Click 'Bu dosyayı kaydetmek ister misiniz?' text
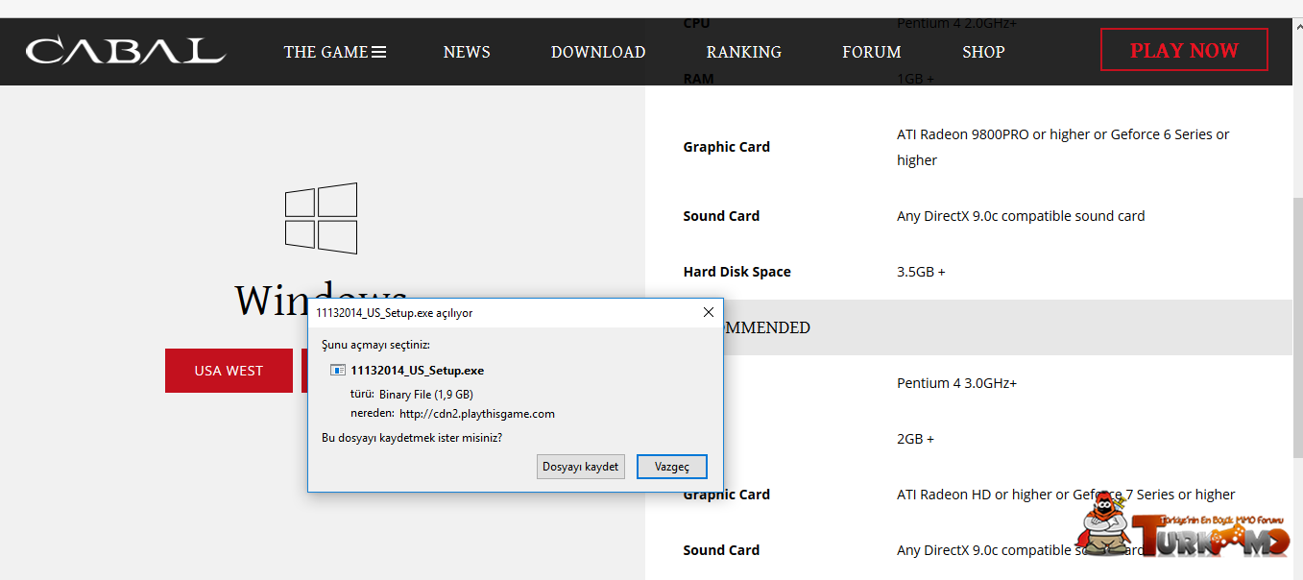This screenshot has width=1303, height=580. tap(412, 438)
